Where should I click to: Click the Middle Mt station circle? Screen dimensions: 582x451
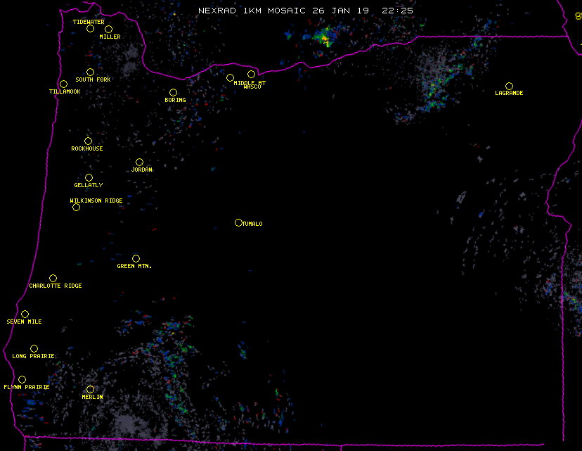click(x=230, y=77)
